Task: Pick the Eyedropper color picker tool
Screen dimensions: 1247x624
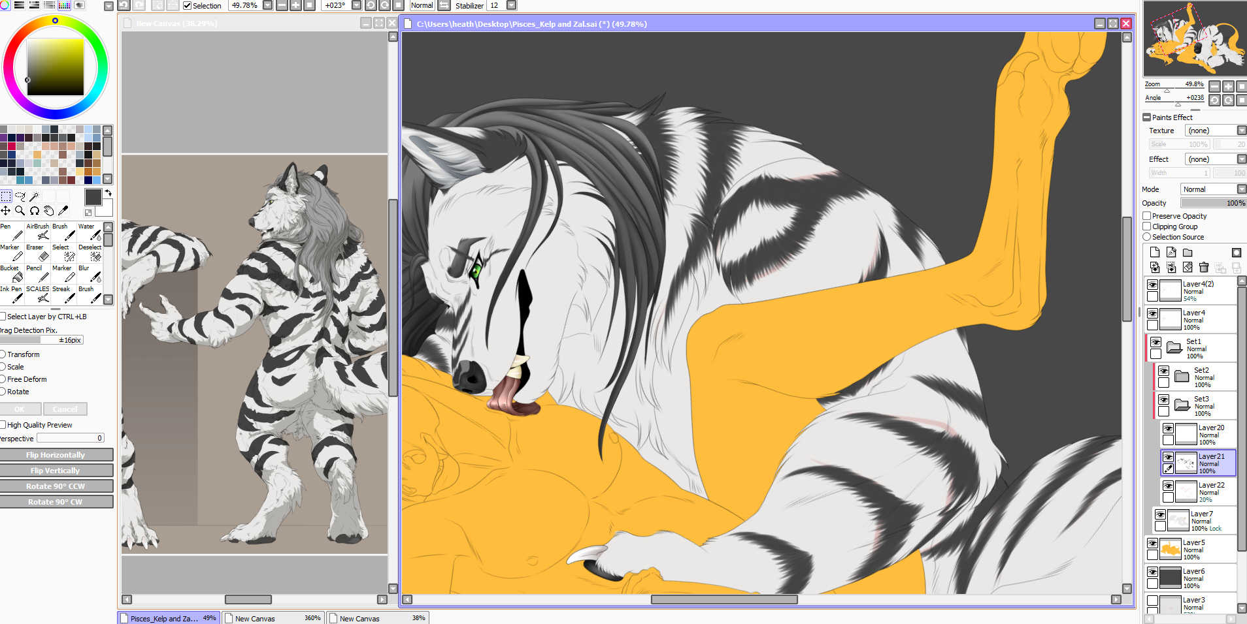Action: [63, 211]
